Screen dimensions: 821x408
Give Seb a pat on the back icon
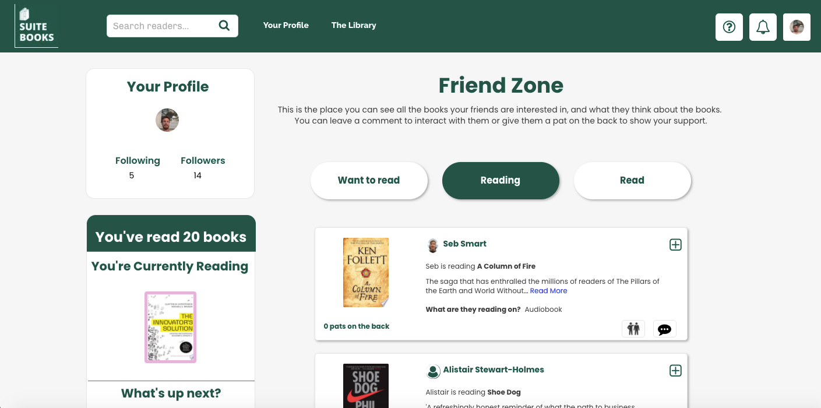(x=633, y=329)
